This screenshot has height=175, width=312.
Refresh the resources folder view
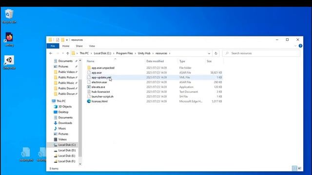click(215, 53)
